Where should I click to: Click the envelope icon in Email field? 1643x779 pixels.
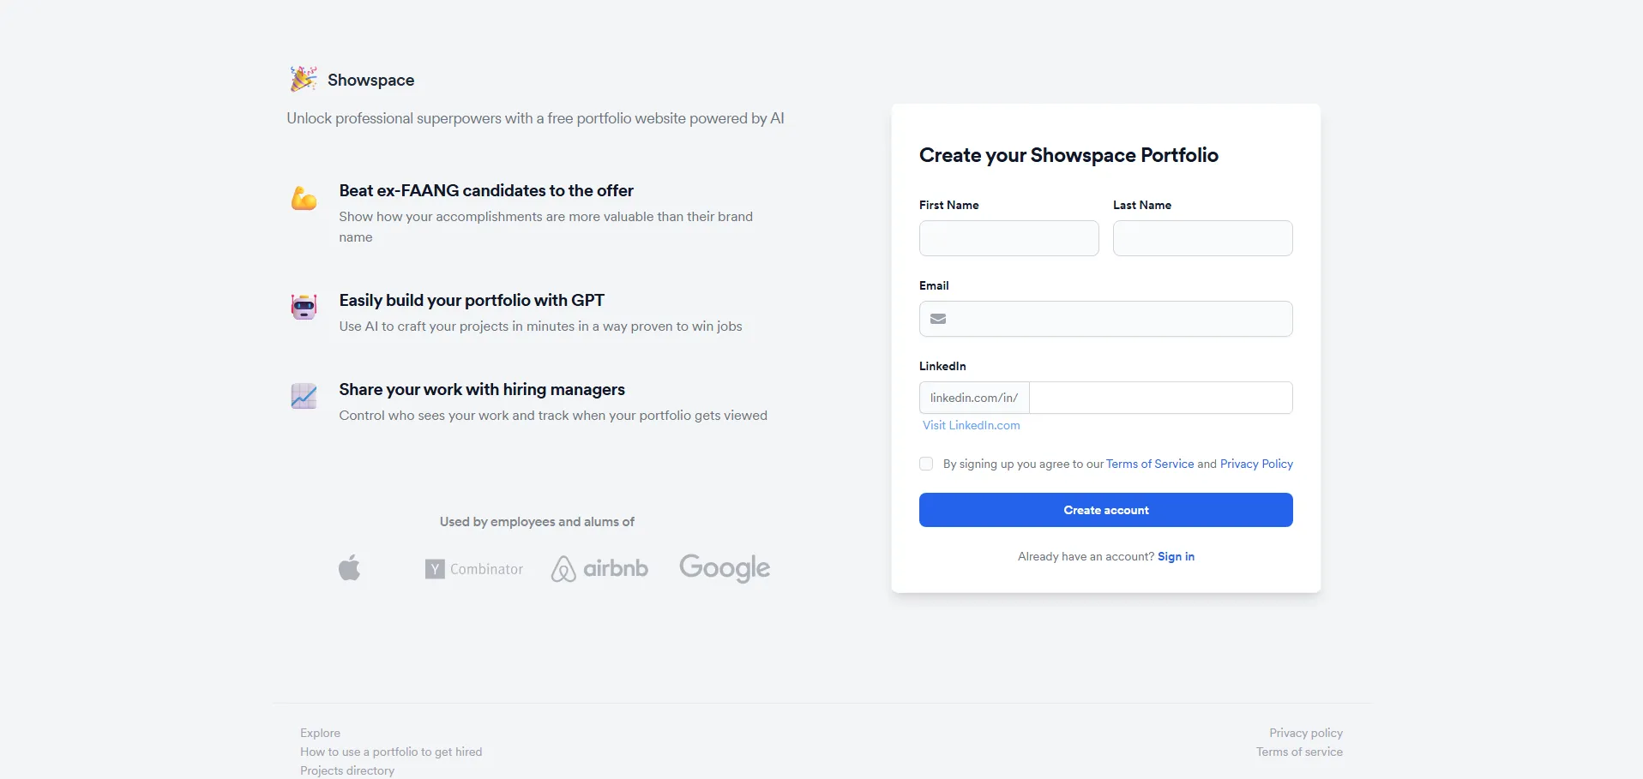click(x=938, y=319)
